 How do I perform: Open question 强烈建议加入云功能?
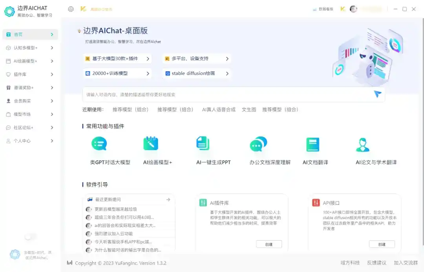(x=113, y=234)
